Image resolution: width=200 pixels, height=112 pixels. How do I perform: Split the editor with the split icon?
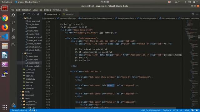pyautogui.click(x=192, y=14)
